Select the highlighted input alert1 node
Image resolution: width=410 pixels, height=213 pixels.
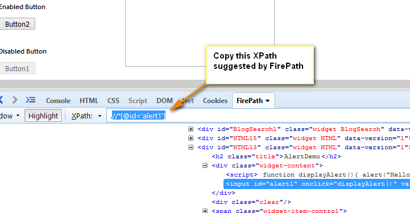pos(317,184)
